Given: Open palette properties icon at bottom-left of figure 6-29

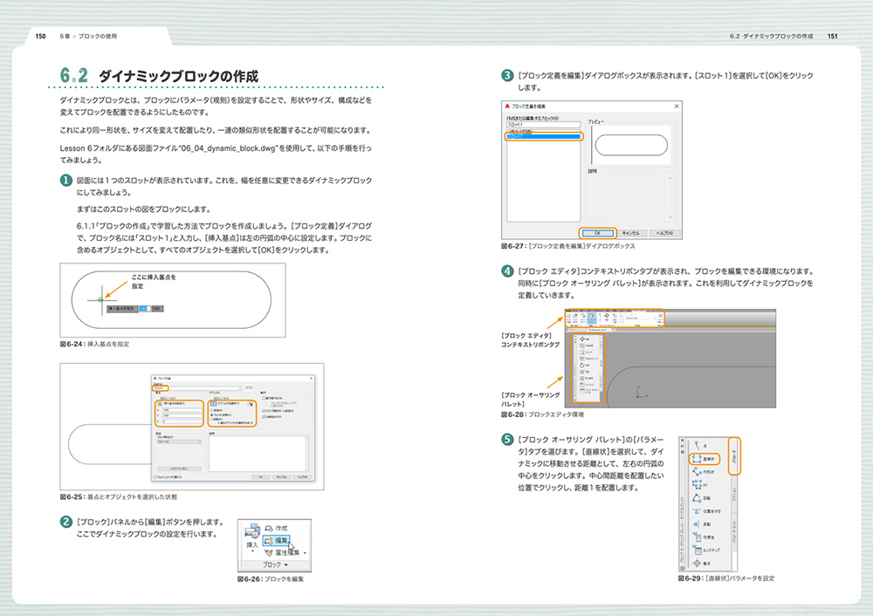Looking at the screenshot, I should tap(683, 568).
